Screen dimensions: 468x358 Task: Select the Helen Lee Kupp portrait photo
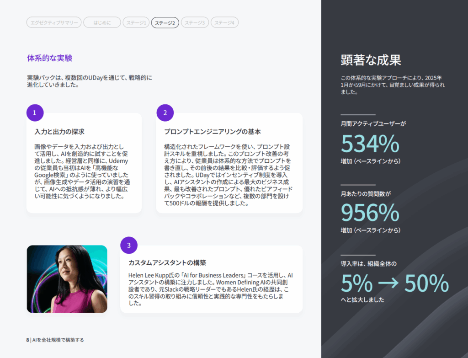tap(67, 279)
